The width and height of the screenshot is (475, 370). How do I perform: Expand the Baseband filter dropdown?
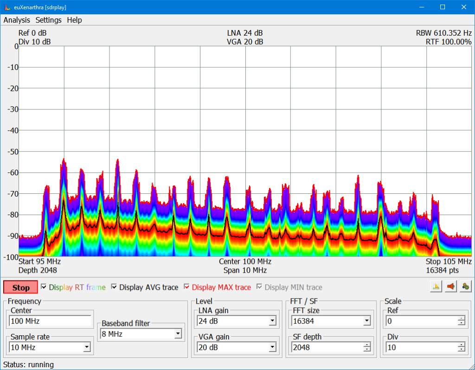click(x=178, y=334)
